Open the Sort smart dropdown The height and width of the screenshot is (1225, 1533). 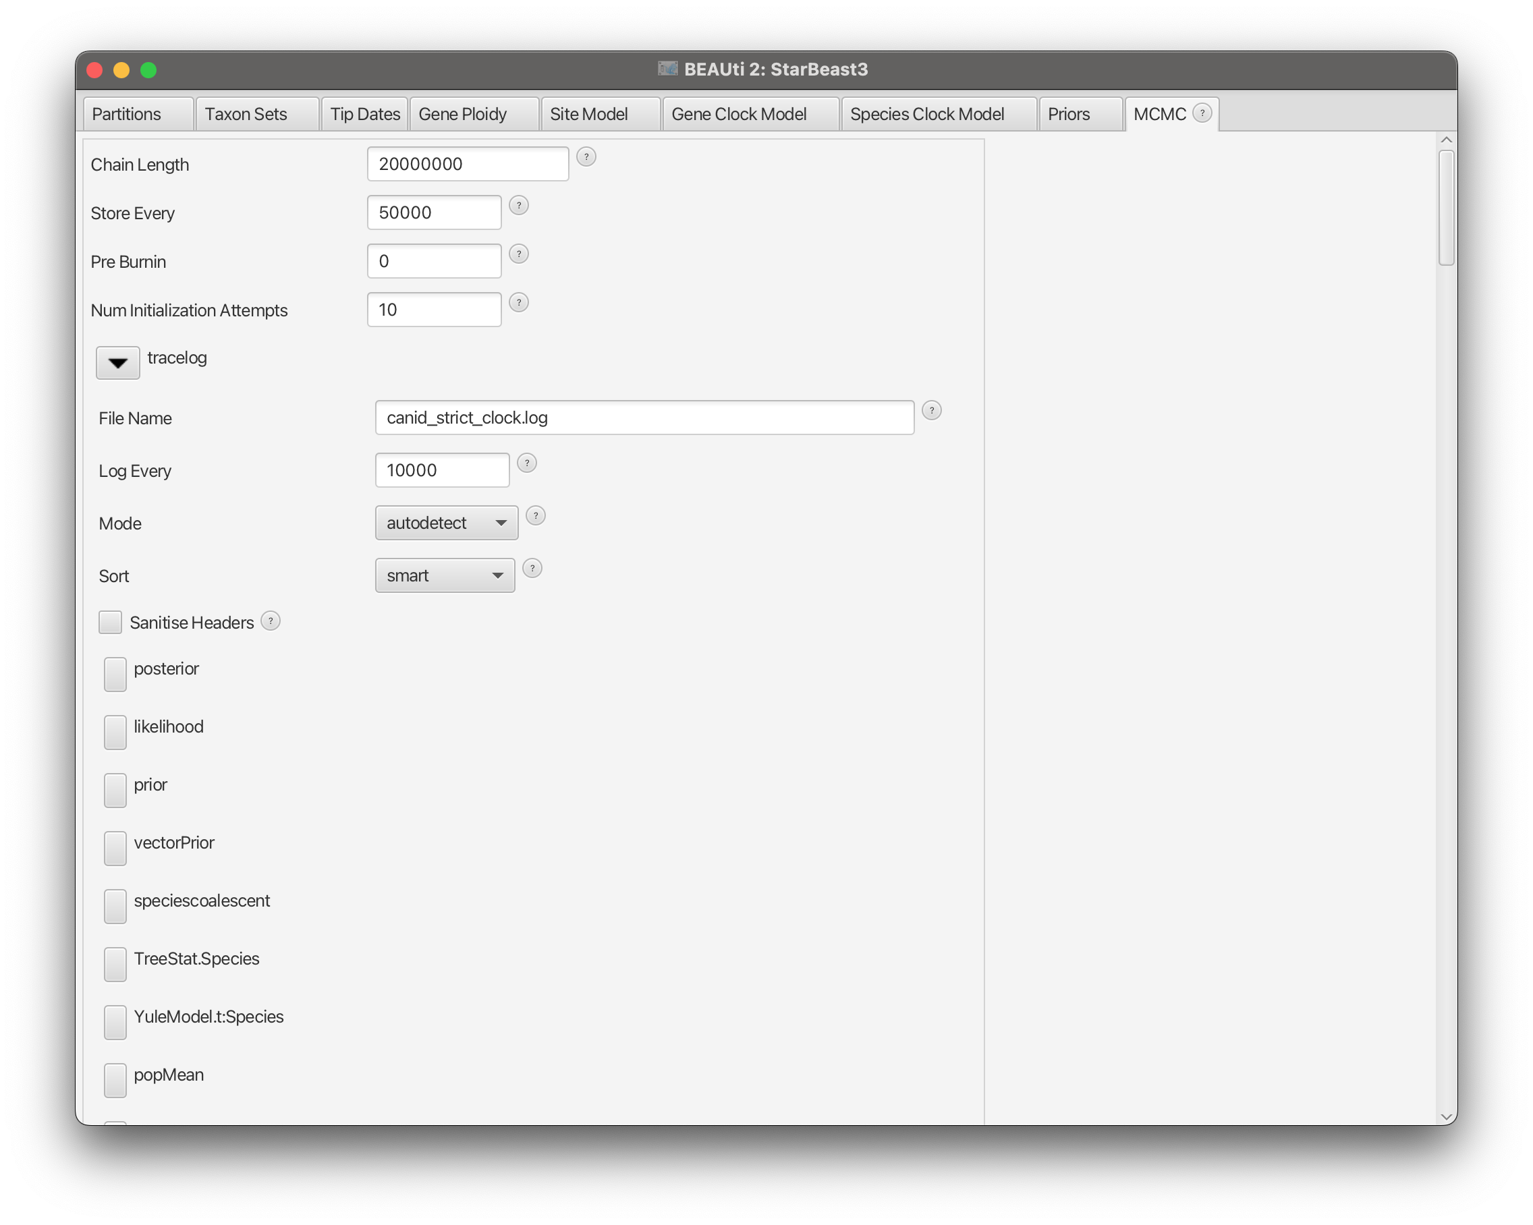click(x=445, y=575)
